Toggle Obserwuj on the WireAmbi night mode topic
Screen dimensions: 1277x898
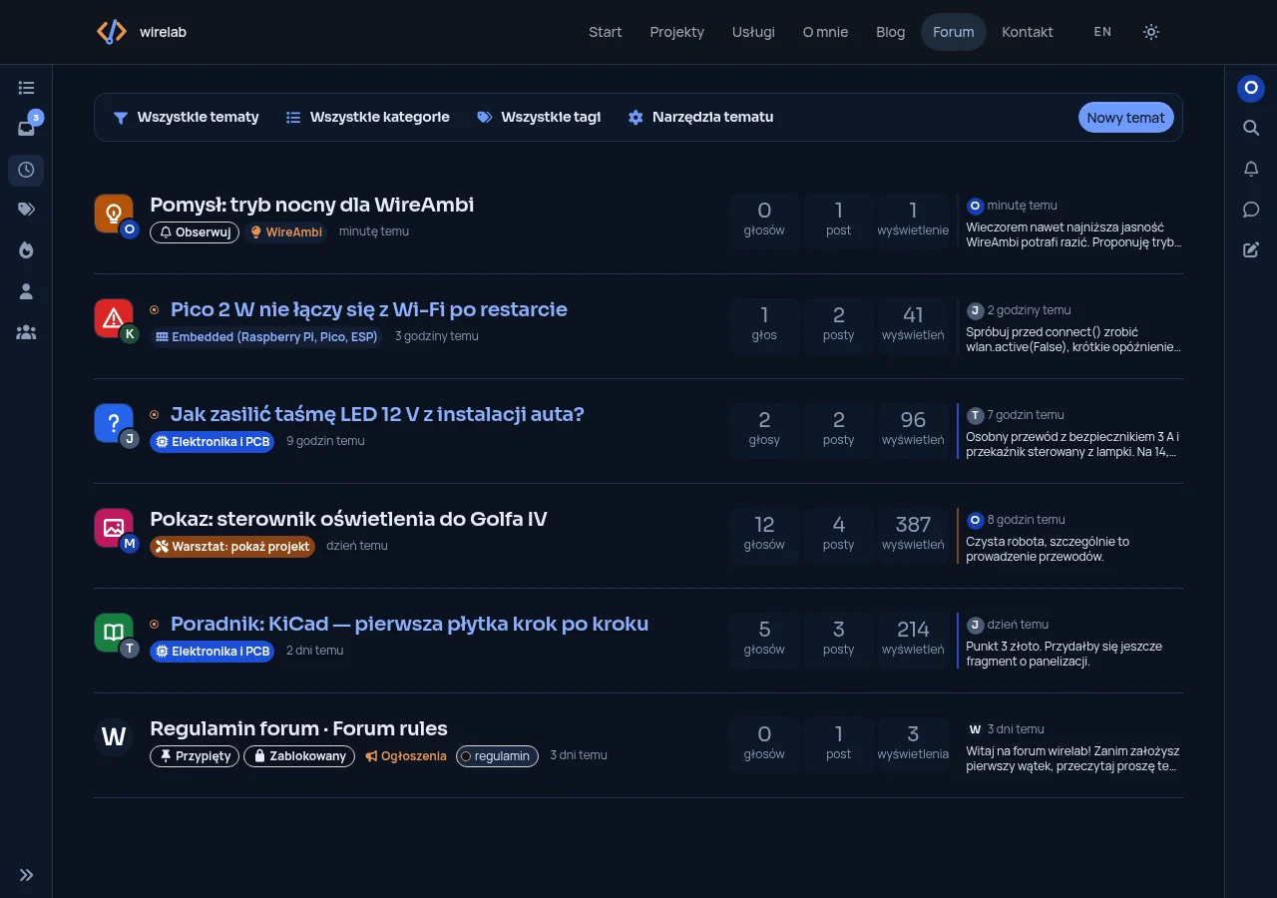[x=195, y=231]
